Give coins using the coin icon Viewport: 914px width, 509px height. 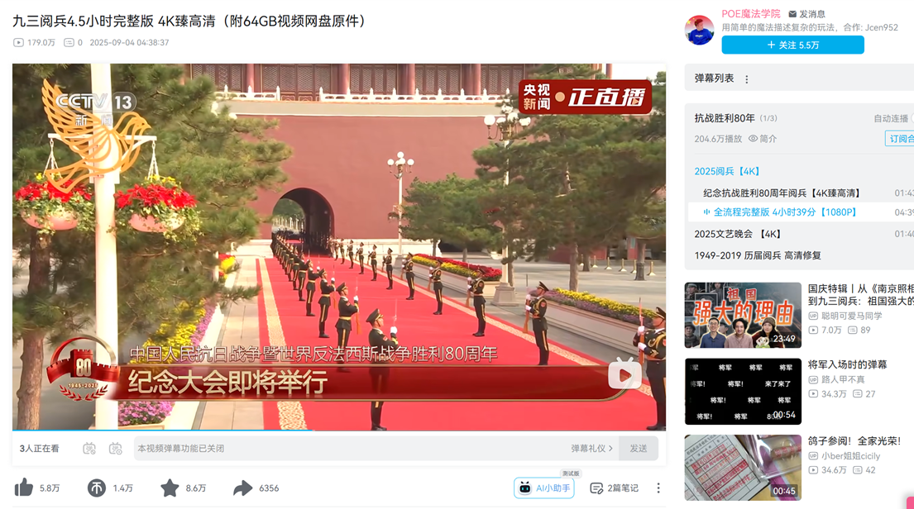[96, 488]
